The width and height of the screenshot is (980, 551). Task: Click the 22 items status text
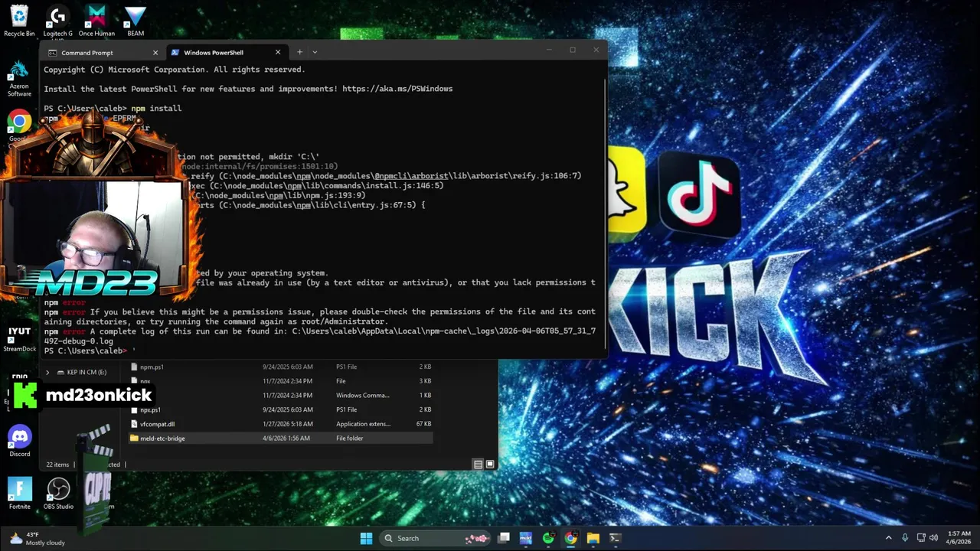tap(57, 465)
